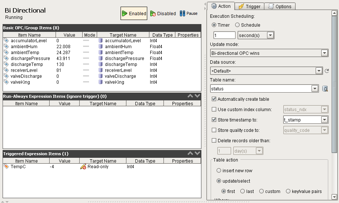Image resolution: width=339 pixels, height=203 pixels.
Task: Select the Schedule radio button
Action: (237, 25)
